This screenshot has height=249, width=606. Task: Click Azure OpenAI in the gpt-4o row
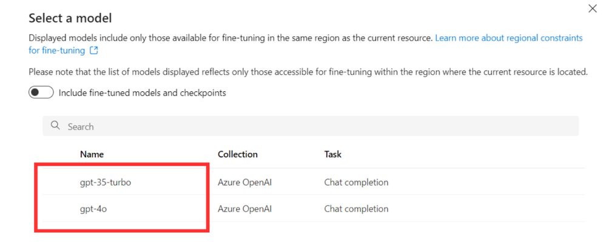pos(244,209)
